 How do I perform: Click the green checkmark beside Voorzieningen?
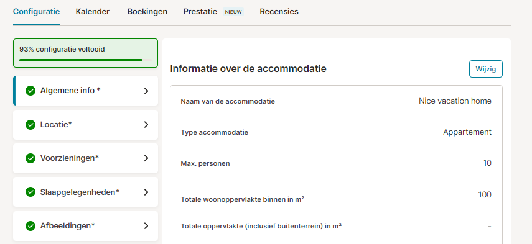[30, 158]
